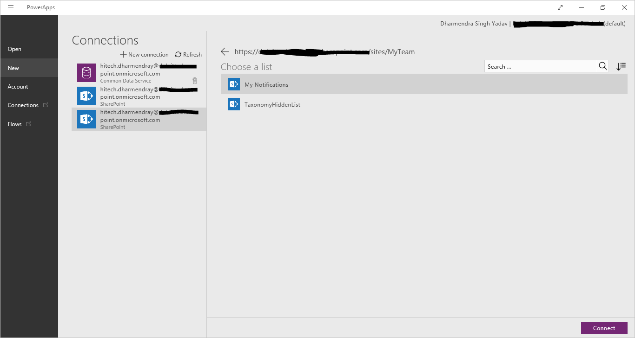Focus the Search input field
The image size is (635, 338).
[542, 66]
